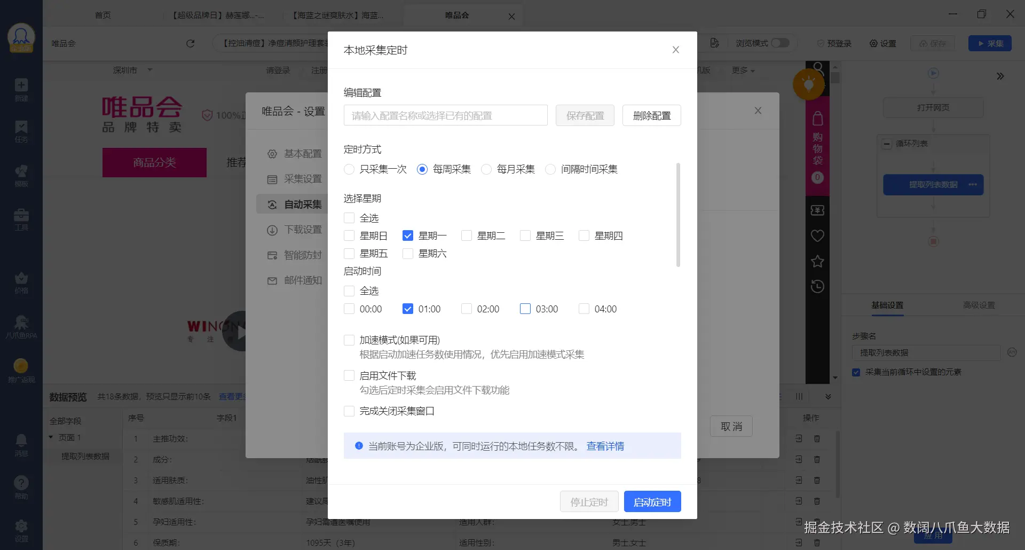The width and height of the screenshot is (1025, 550).
Task: Close the 唯品会 tab
Action: [x=511, y=17]
